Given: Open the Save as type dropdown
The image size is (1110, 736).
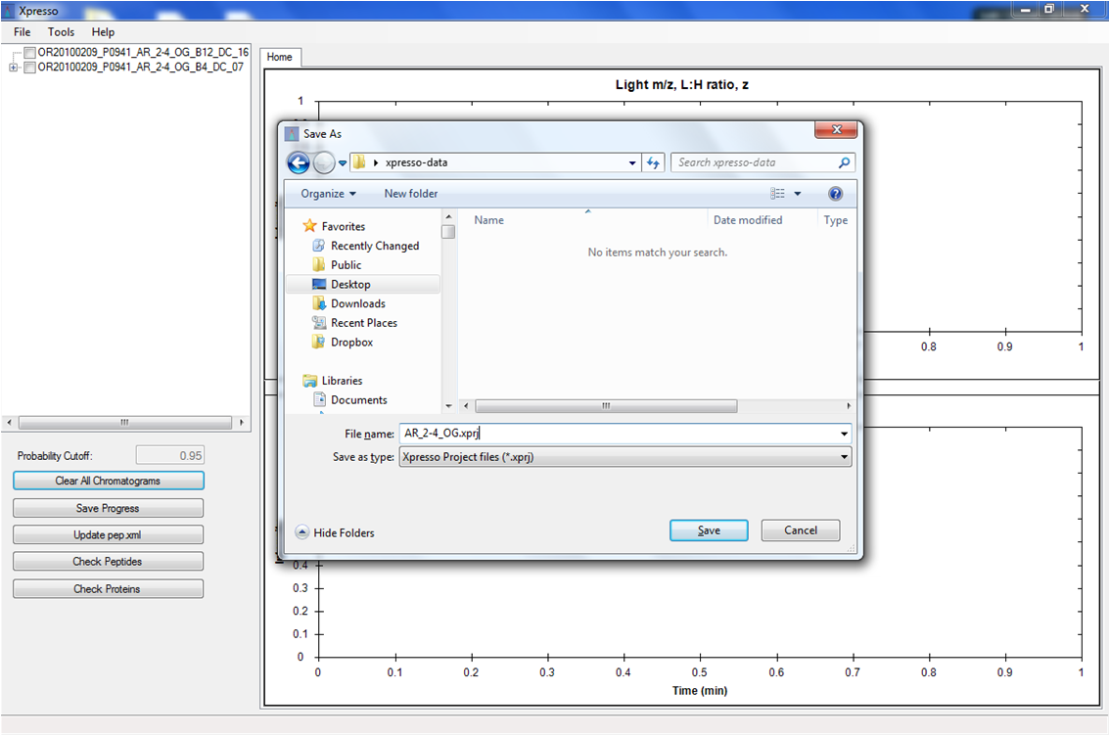Looking at the screenshot, I should 625,457.
